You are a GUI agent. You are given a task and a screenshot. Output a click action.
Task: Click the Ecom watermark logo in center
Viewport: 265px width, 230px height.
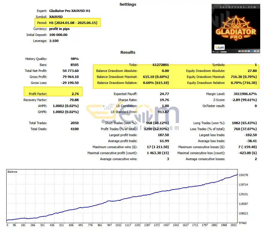pyautogui.click(x=133, y=117)
